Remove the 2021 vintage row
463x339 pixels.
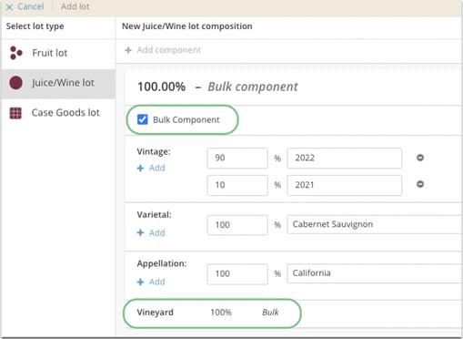[420, 184]
